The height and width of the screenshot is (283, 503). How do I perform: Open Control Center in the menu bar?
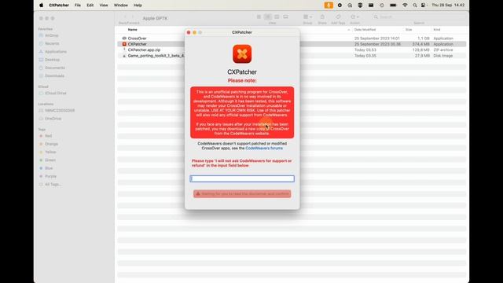[424, 6]
